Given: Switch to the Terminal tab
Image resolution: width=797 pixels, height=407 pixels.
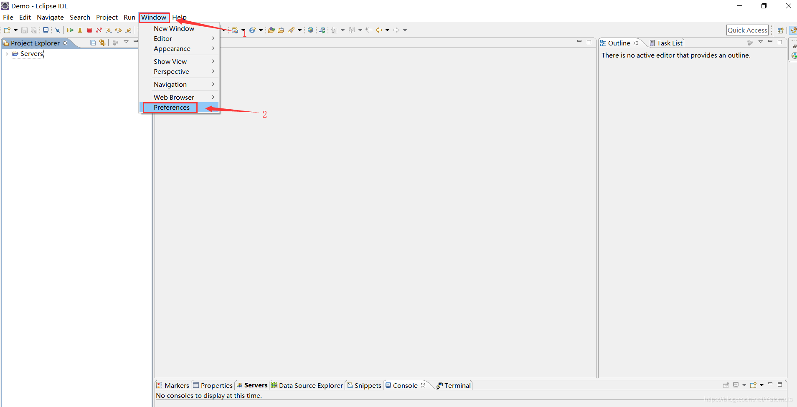Looking at the screenshot, I should 454,385.
